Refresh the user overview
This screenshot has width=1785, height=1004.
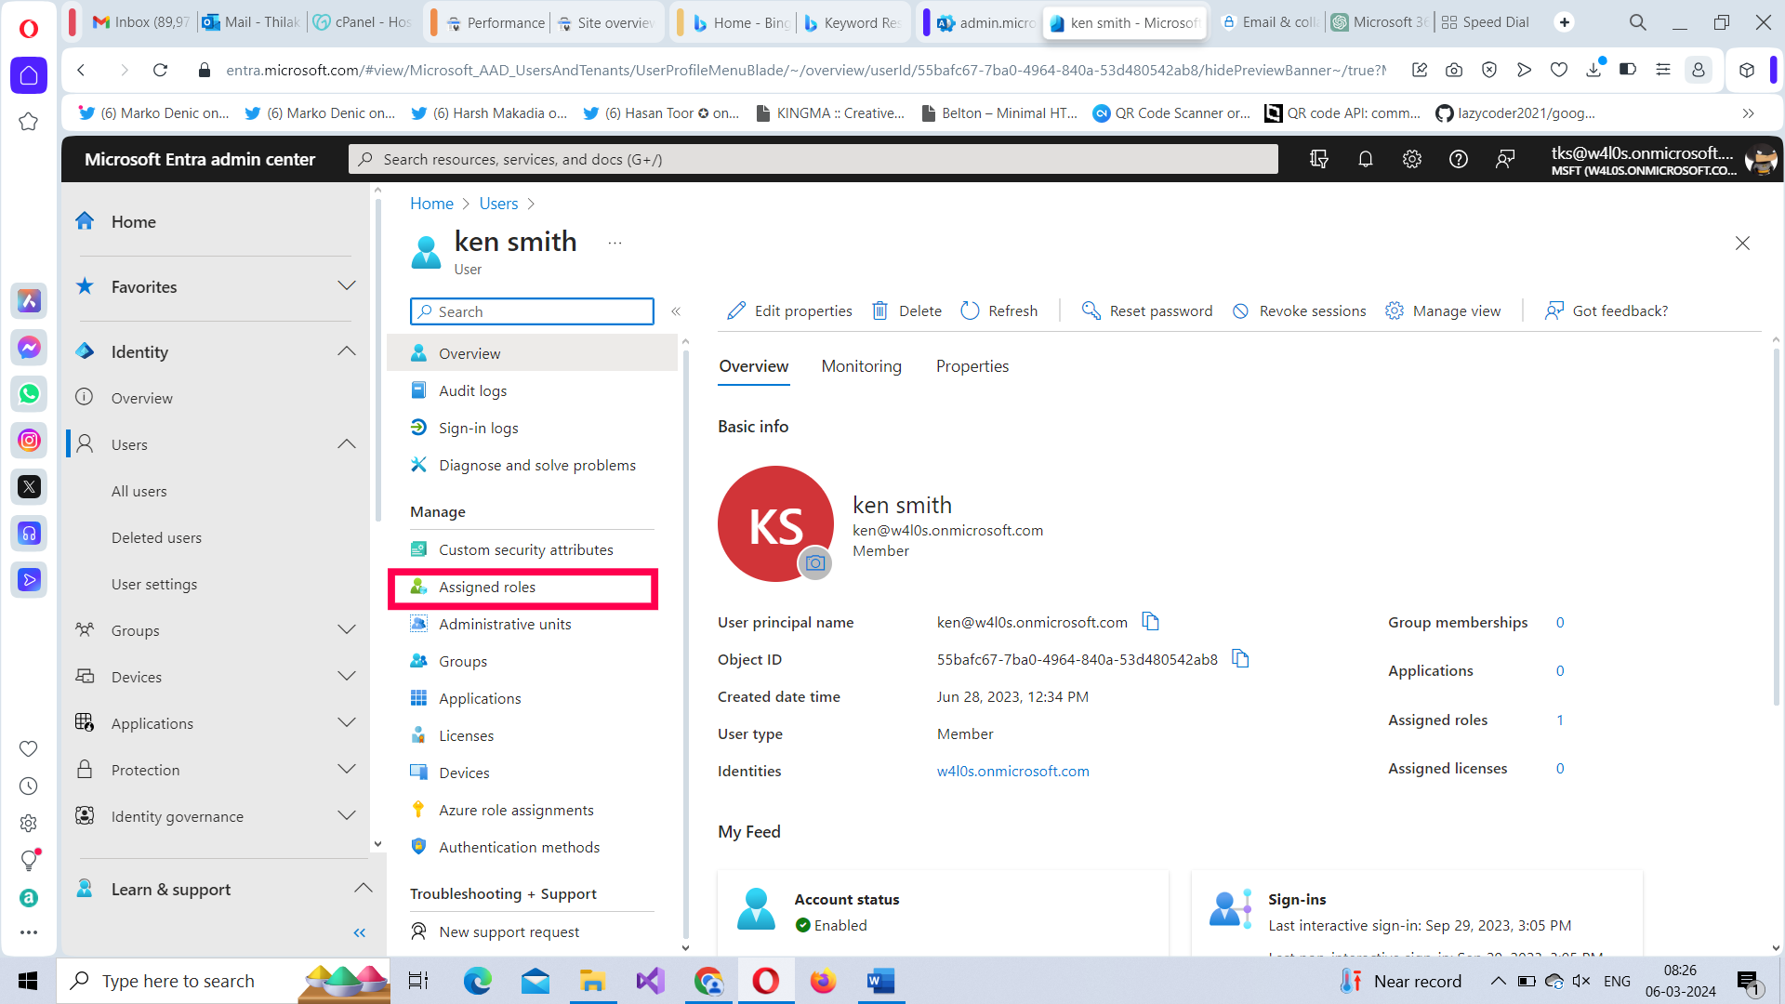coord(998,310)
